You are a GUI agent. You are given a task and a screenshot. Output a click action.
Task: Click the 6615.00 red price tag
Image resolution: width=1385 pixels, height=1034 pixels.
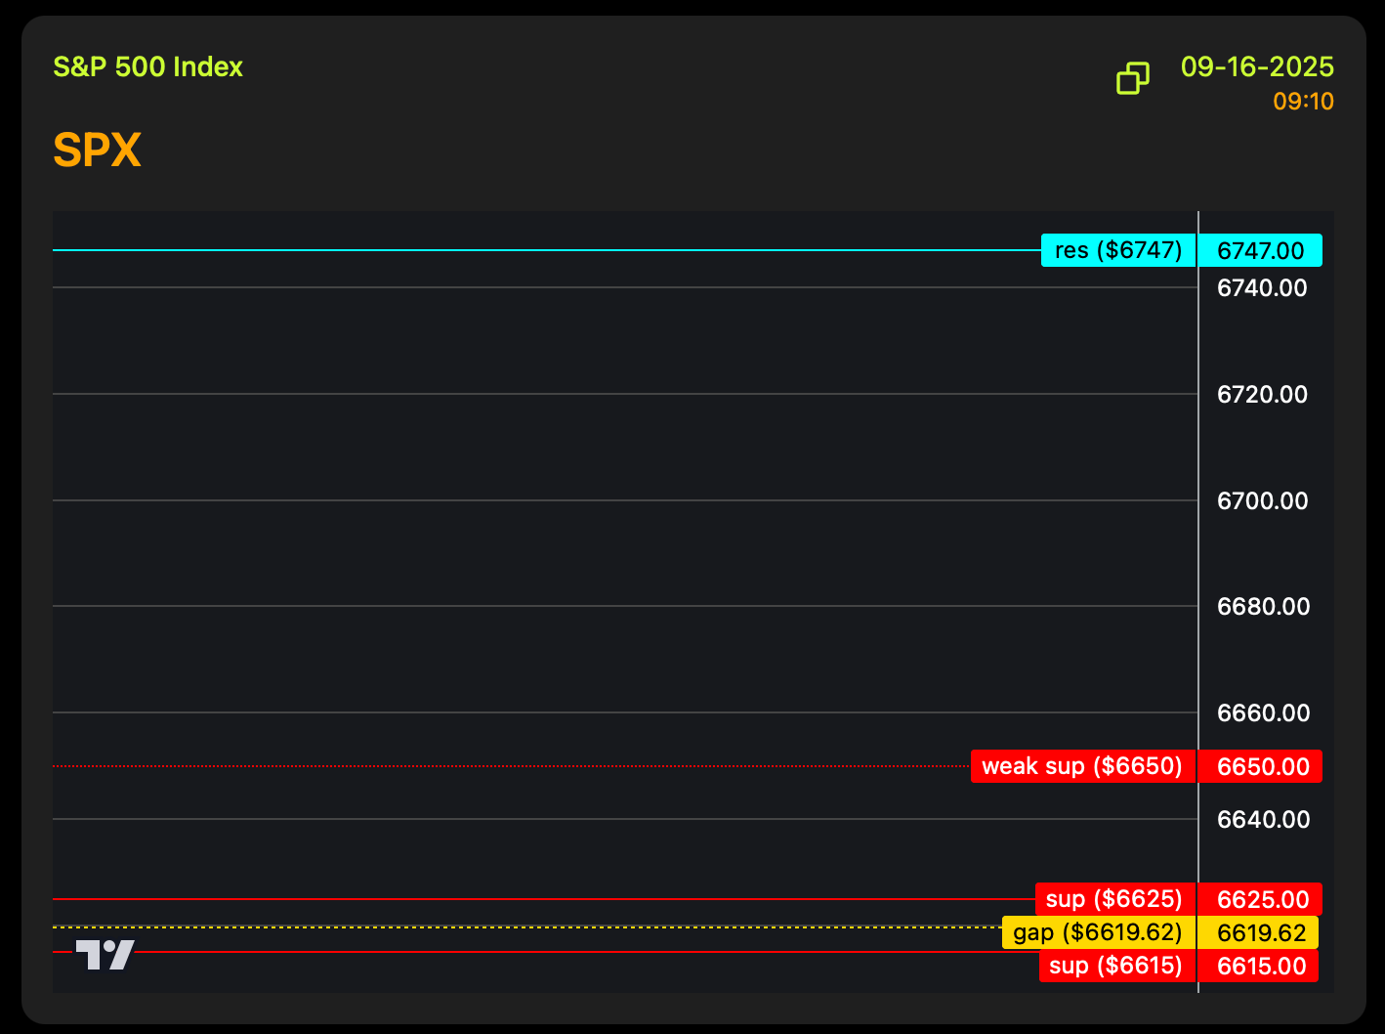pyautogui.click(x=1259, y=967)
